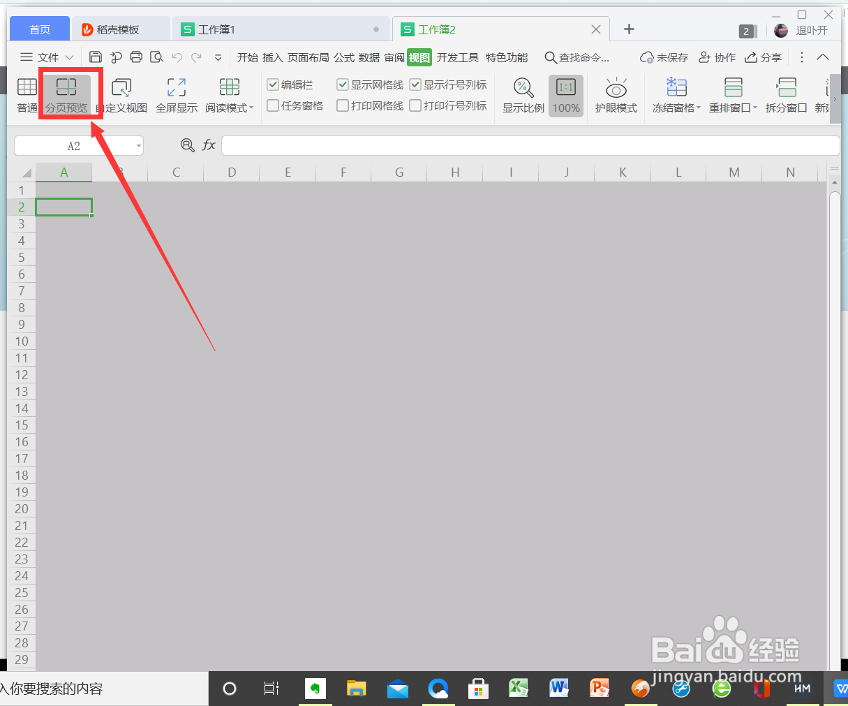The height and width of the screenshot is (706, 848).
Task: Open Task View on the taskbar
Action: coord(271,689)
